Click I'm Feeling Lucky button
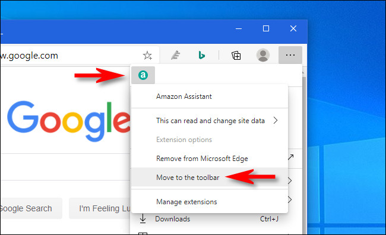 tap(100, 208)
